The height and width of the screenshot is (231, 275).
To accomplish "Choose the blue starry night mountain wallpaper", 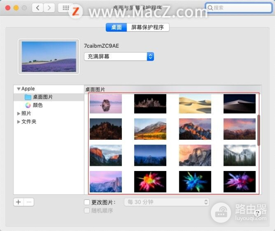I will [x=150, y=155].
